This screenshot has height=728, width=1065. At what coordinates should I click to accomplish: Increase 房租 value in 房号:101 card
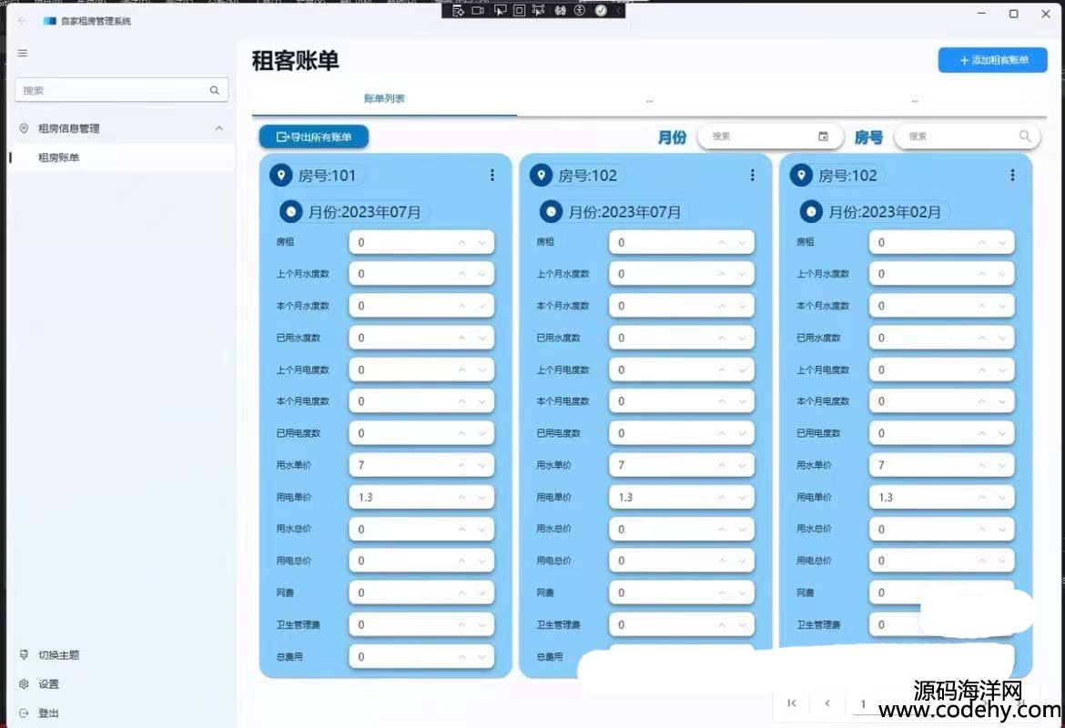[x=461, y=242]
